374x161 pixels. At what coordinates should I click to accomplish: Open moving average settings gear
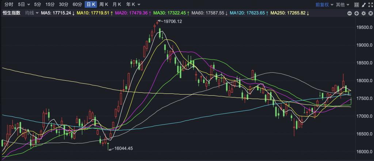[363, 13]
